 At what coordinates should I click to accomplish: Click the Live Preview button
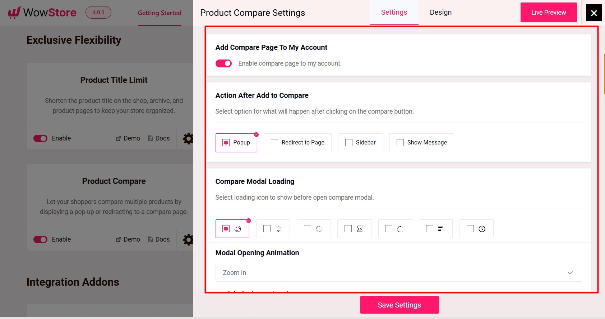click(x=549, y=13)
